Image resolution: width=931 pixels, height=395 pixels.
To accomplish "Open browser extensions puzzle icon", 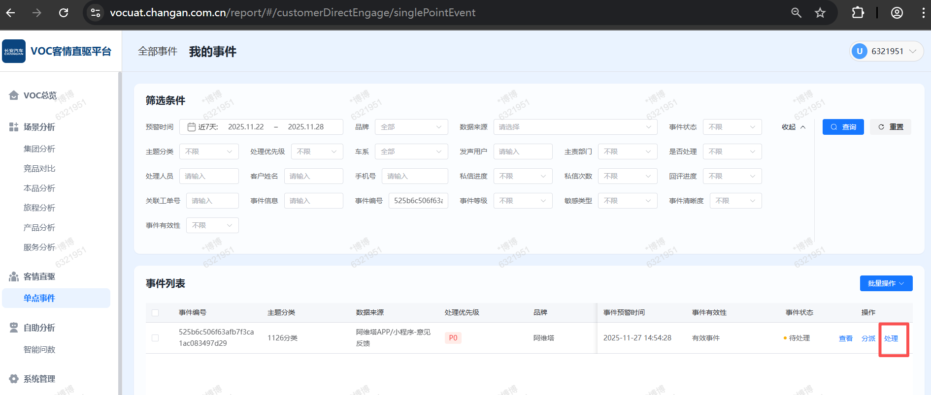I will click(858, 13).
